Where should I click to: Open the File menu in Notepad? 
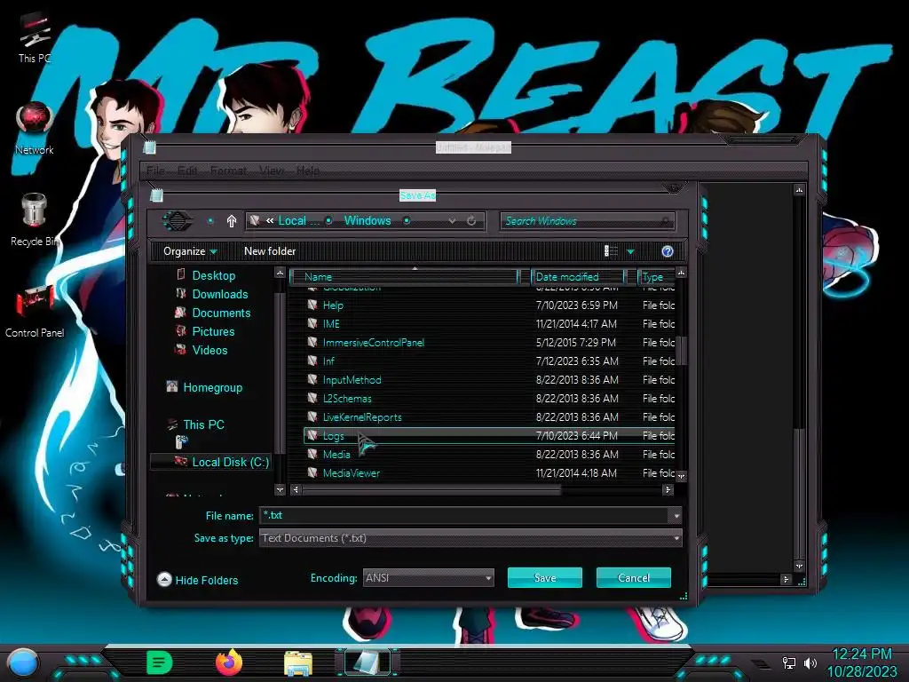155,170
